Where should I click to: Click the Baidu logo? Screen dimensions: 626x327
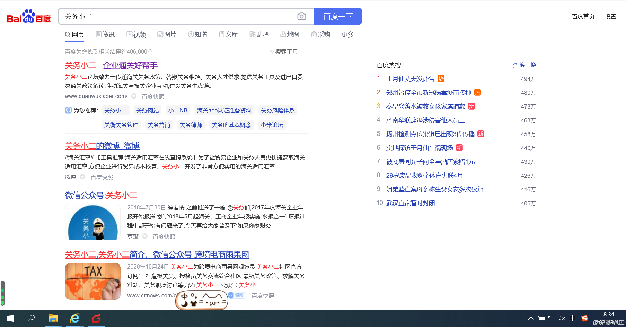29,16
